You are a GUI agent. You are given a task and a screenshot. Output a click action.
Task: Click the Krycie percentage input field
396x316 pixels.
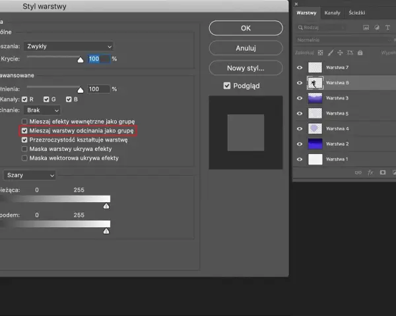[x=99, y=59]
